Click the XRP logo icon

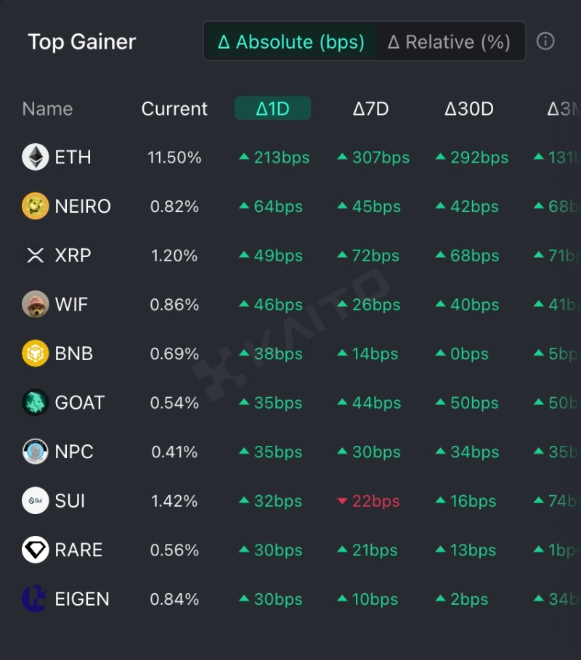coord(35,256)
